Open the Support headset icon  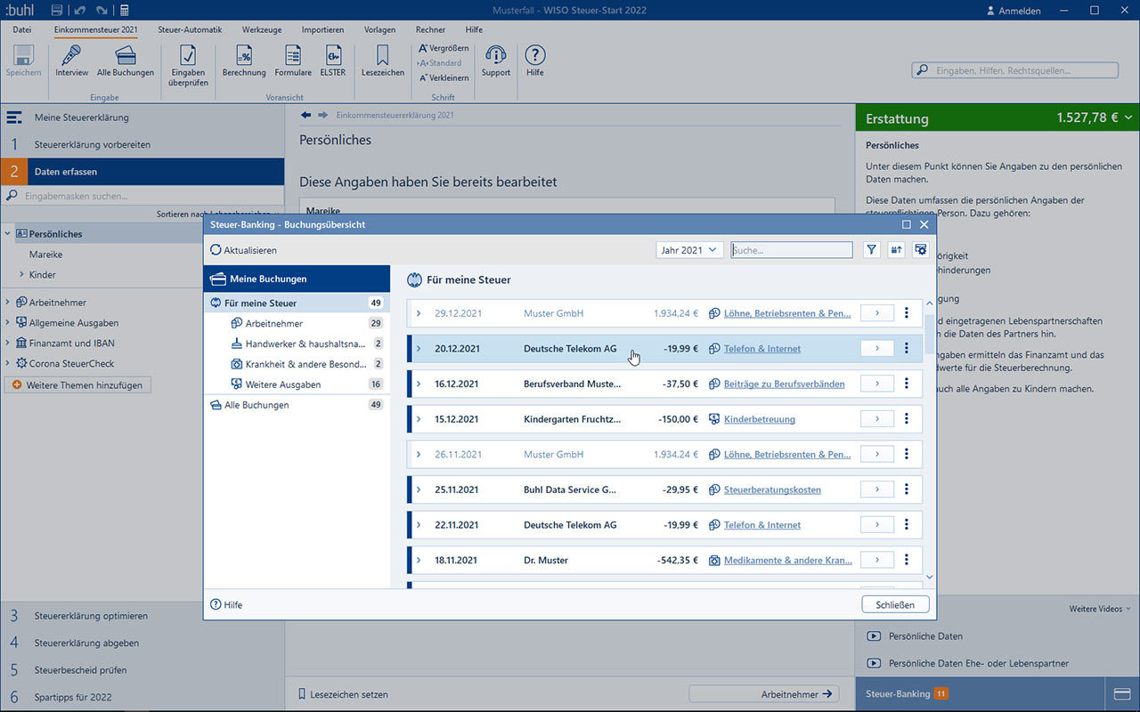[496, 61]
